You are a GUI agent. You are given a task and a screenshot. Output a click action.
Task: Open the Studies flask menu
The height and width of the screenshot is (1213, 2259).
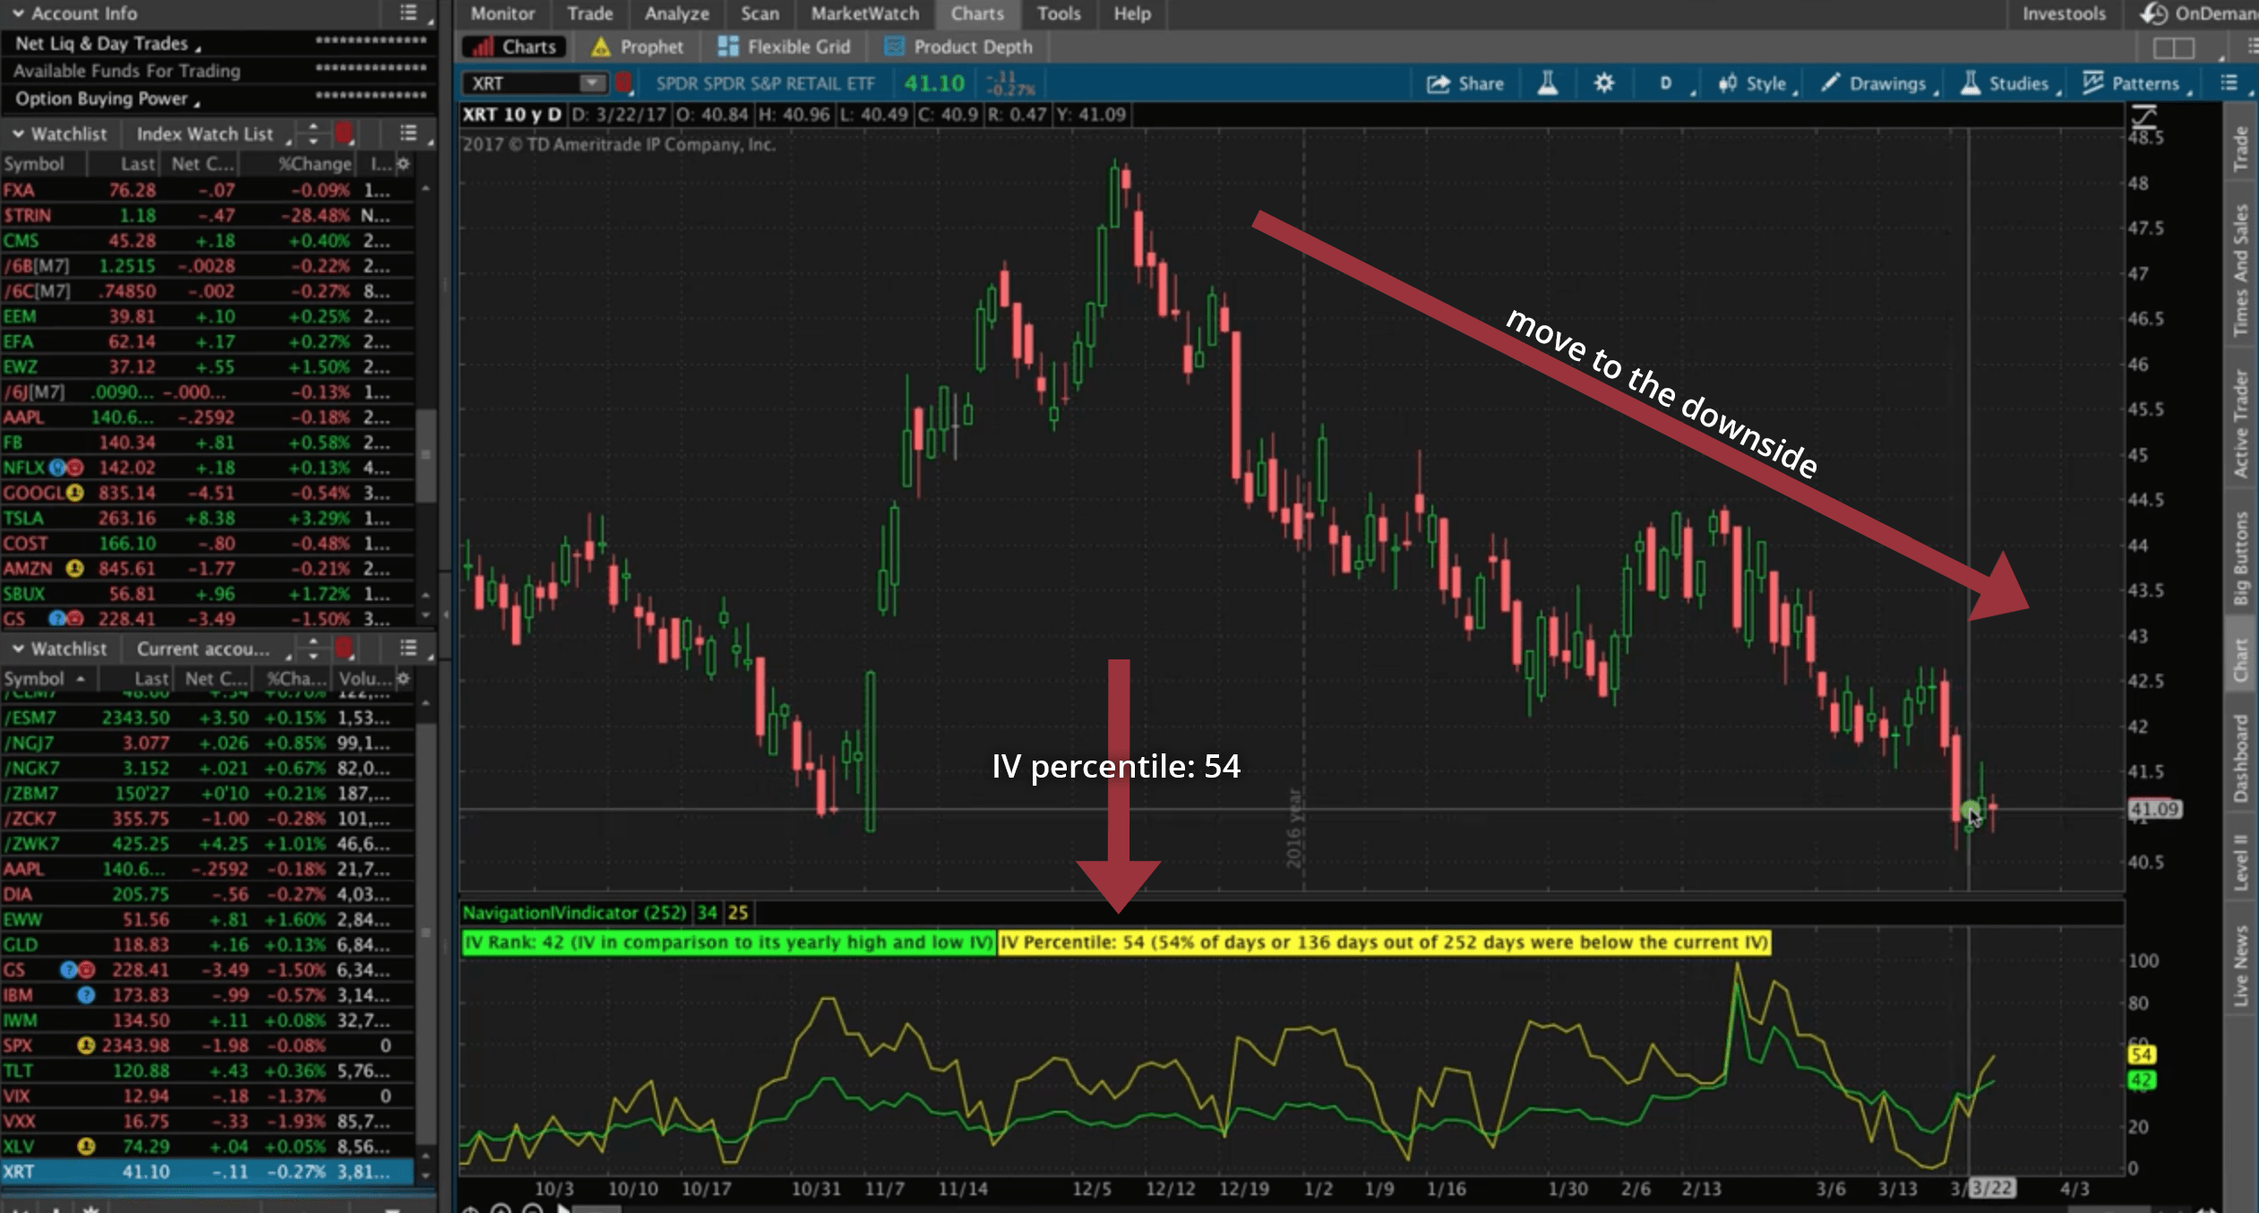(x=2009, y=83)
